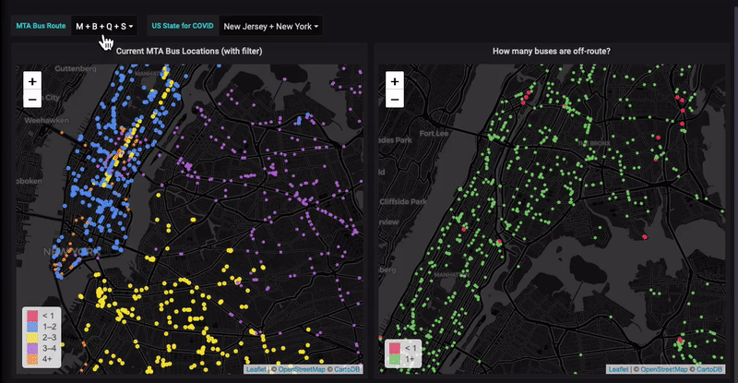Zoom in on the off-route buses map
This screenshot has width=738, height=383.
[394, 81]
